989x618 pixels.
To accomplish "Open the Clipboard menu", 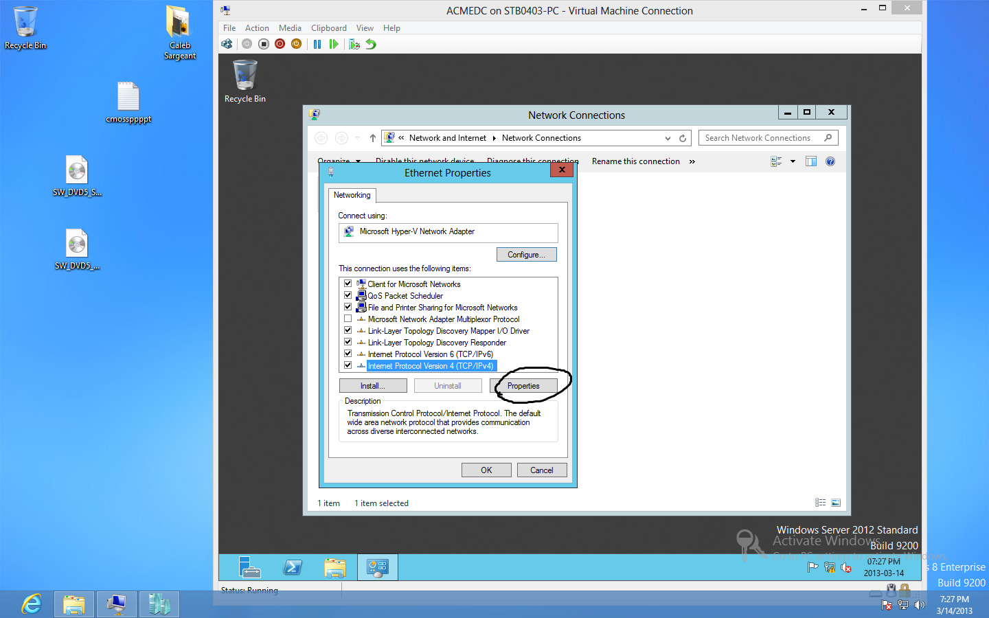I will (x=329, y=28).
